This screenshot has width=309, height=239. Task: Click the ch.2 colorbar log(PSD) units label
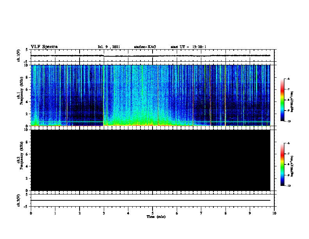pos(292,166)
